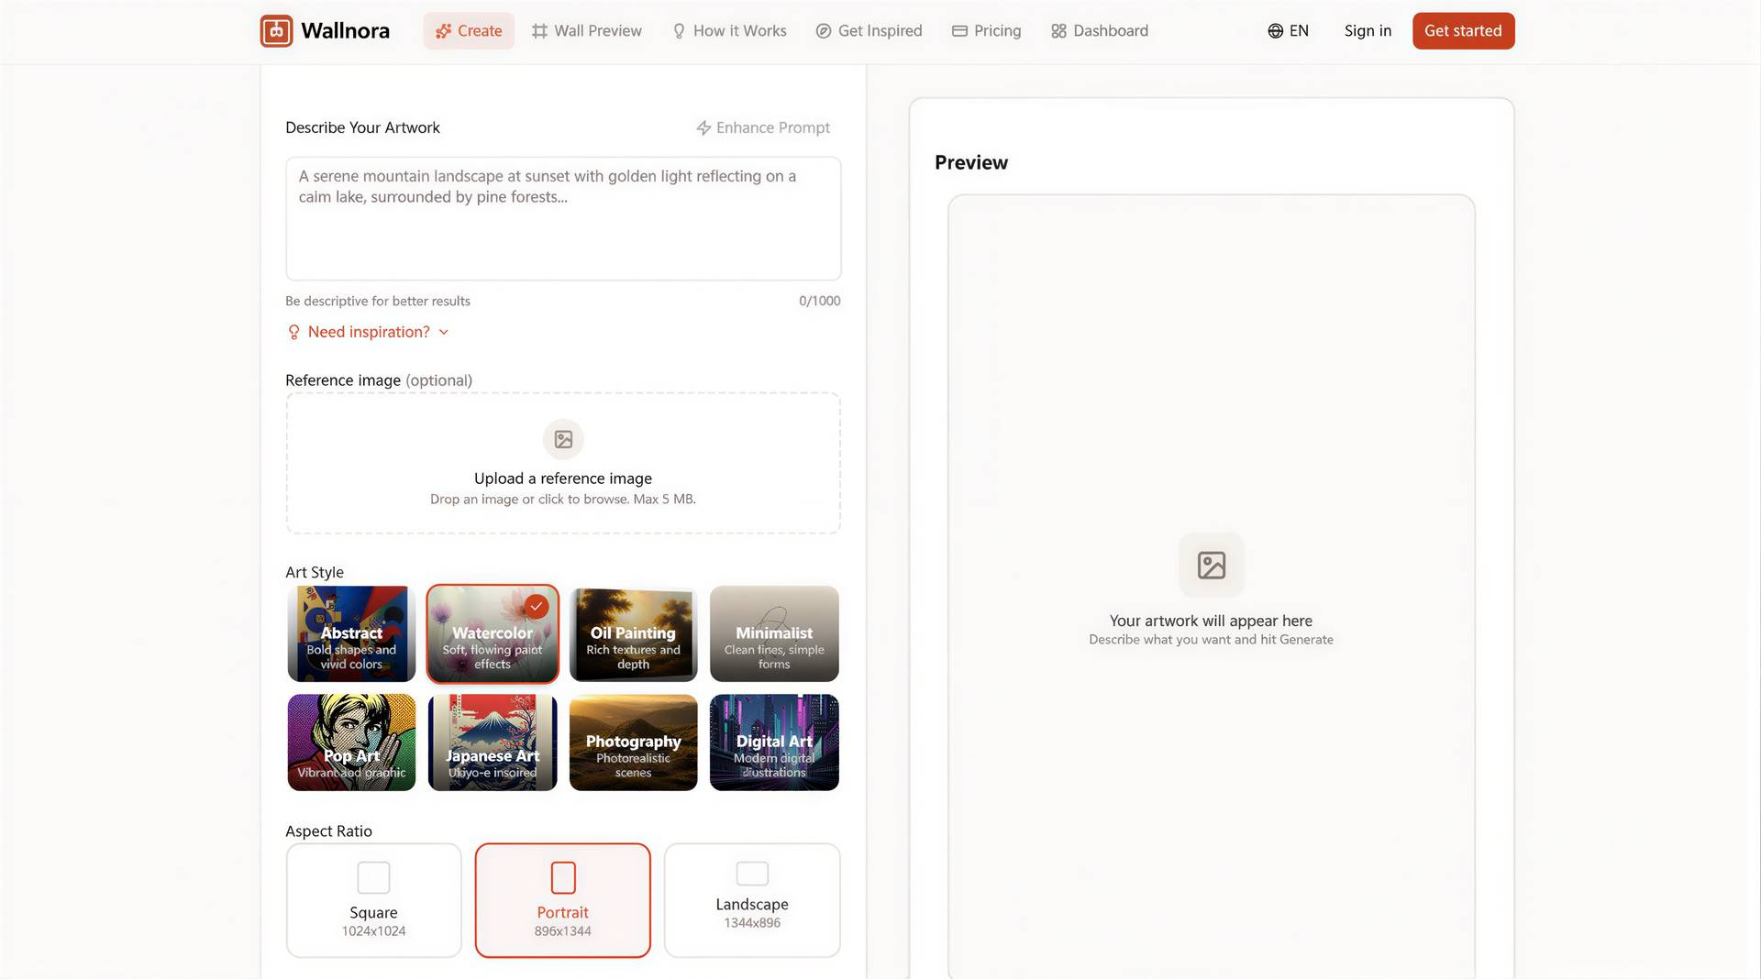Click the Preview heading

pyautogui.click(x=971, y=162)
